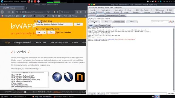Open page actions three-dots in URL bar
The width and height of the screenshot is (175, 98).
[45, 12]
